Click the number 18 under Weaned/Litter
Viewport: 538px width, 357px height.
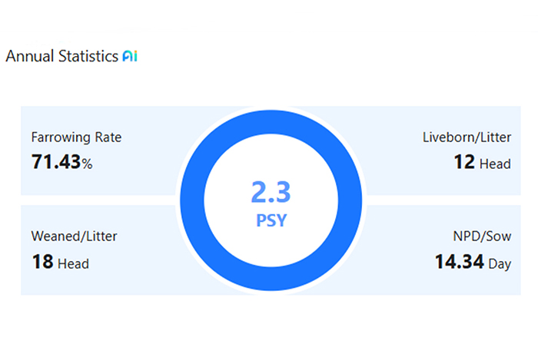(x=42, y=262)
